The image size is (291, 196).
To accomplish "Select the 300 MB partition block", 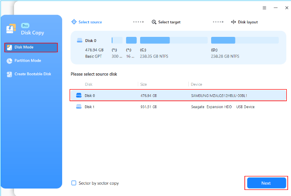I will tap(117, 40).
